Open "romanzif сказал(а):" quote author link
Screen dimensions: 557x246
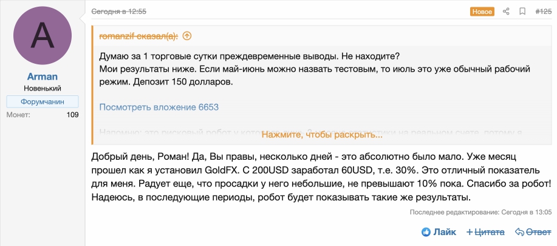pos(139,36)
